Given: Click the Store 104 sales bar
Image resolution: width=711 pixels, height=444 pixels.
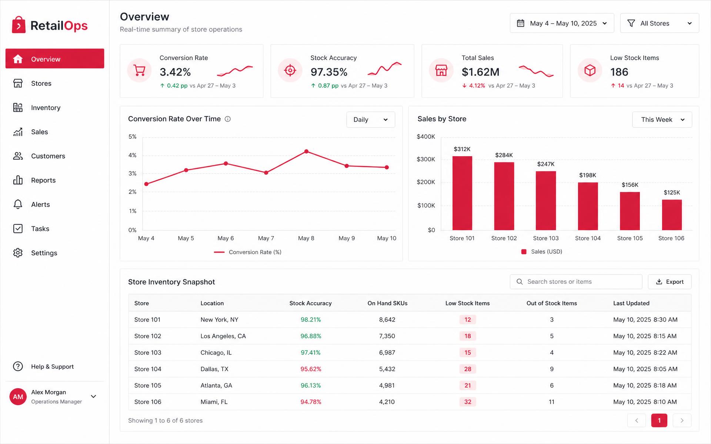Looking at the screenshot, I should [588, 206].
